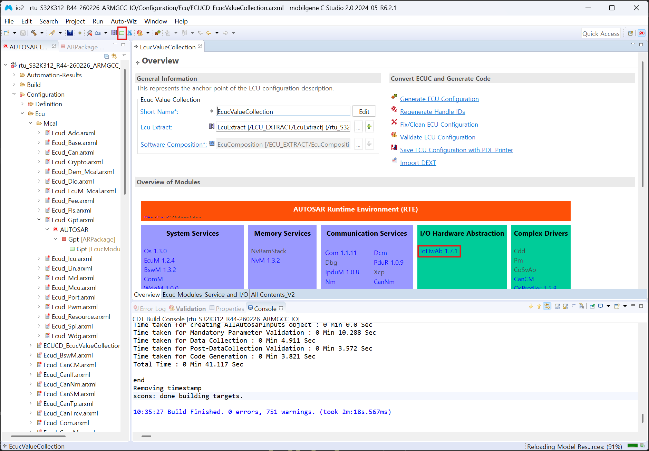Open the Project menu
This screenshot has height=451, width=649.
tap(75, 21)
